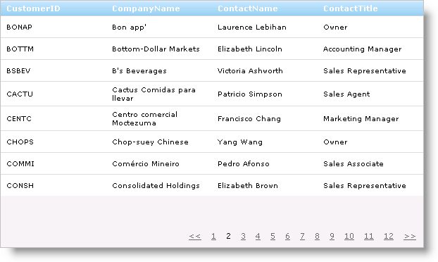Sort by CompanyName column header
This screenshot has width=438, height=262.
click(x=146, y=8)
